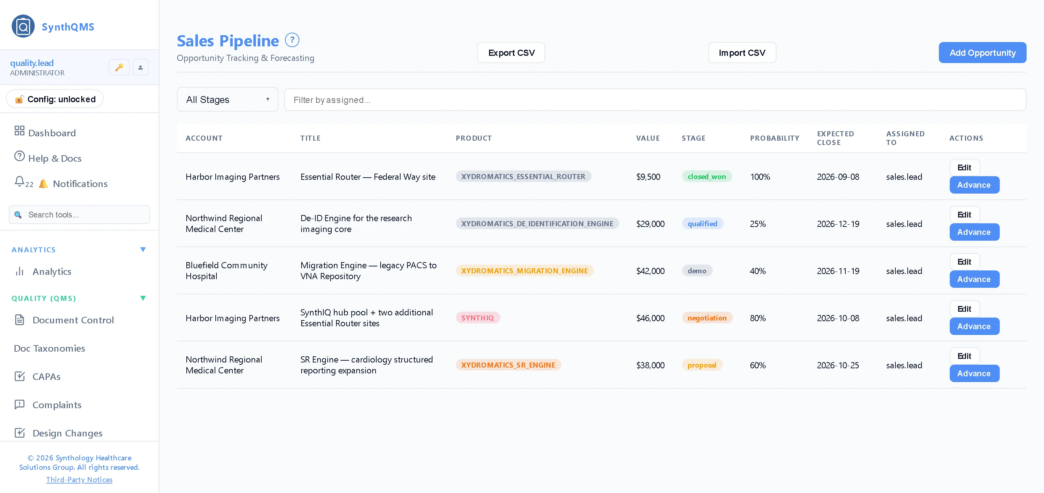Click the Help & Docs question icon

[x=20, y=156]
